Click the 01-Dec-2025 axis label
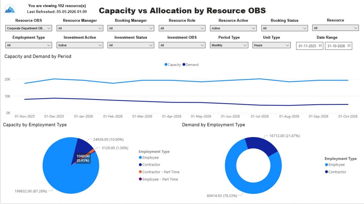The height and width of the screenshot is (204, 364). coord(54,116)
